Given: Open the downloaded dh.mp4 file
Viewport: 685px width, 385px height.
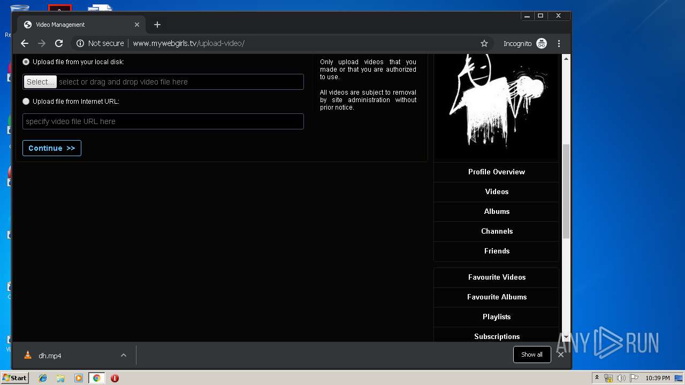Looking at the screenshot, I should click(x=50, y=356).
